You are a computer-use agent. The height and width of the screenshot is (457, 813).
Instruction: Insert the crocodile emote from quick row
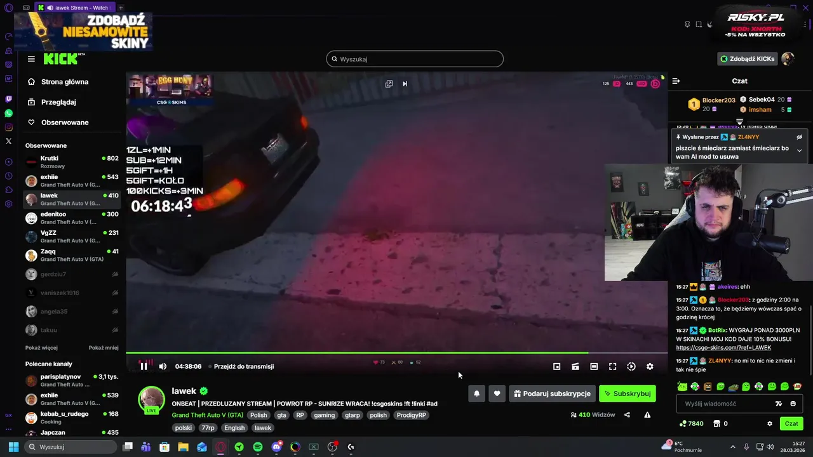coord(733,387)
